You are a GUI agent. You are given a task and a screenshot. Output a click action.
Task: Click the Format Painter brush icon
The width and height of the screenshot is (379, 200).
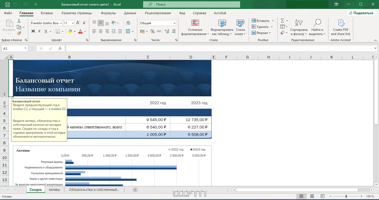[x=19, y=33]
